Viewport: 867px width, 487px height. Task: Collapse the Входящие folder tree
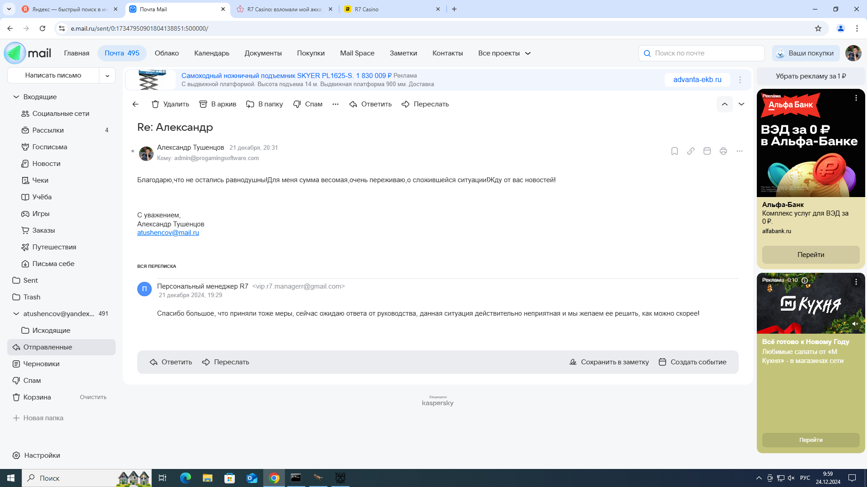pyautogui.click(x=16, y=97)
